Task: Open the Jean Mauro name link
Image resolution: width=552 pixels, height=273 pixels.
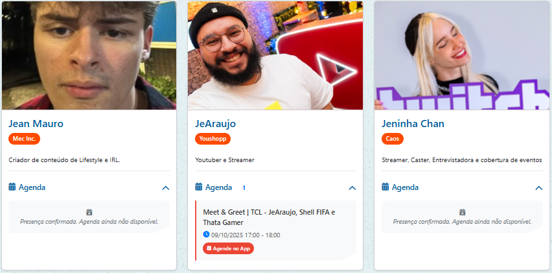Action: [36, 124]
